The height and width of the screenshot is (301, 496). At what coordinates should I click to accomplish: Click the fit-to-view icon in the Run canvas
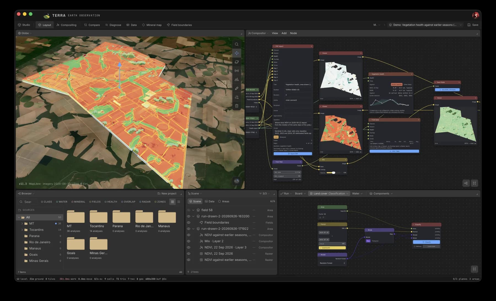(x=474, y=269)
